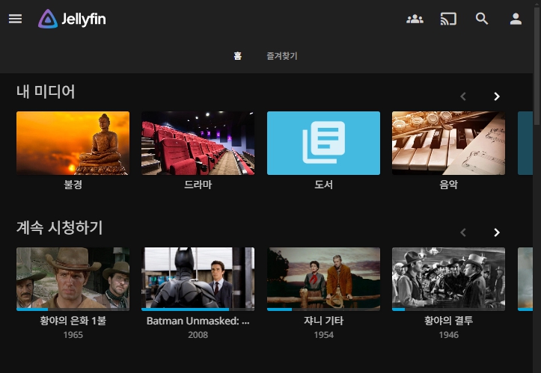
Task: Click the Jellyfin logo
Action: [72, 19]
